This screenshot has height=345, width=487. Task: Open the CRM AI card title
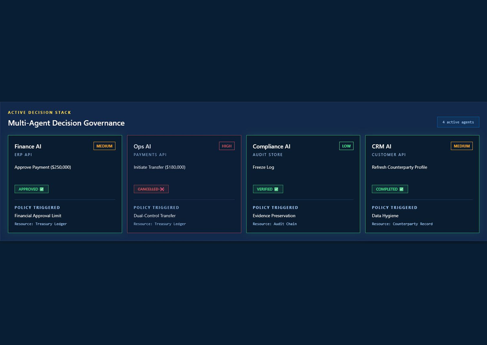(381, 146)
